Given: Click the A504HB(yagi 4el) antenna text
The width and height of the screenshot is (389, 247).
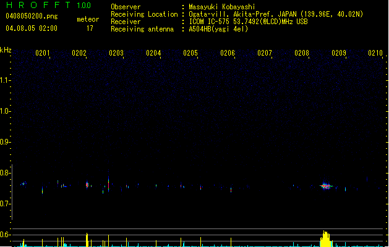Looking at the screenshot, I should (x=218, y=29).
